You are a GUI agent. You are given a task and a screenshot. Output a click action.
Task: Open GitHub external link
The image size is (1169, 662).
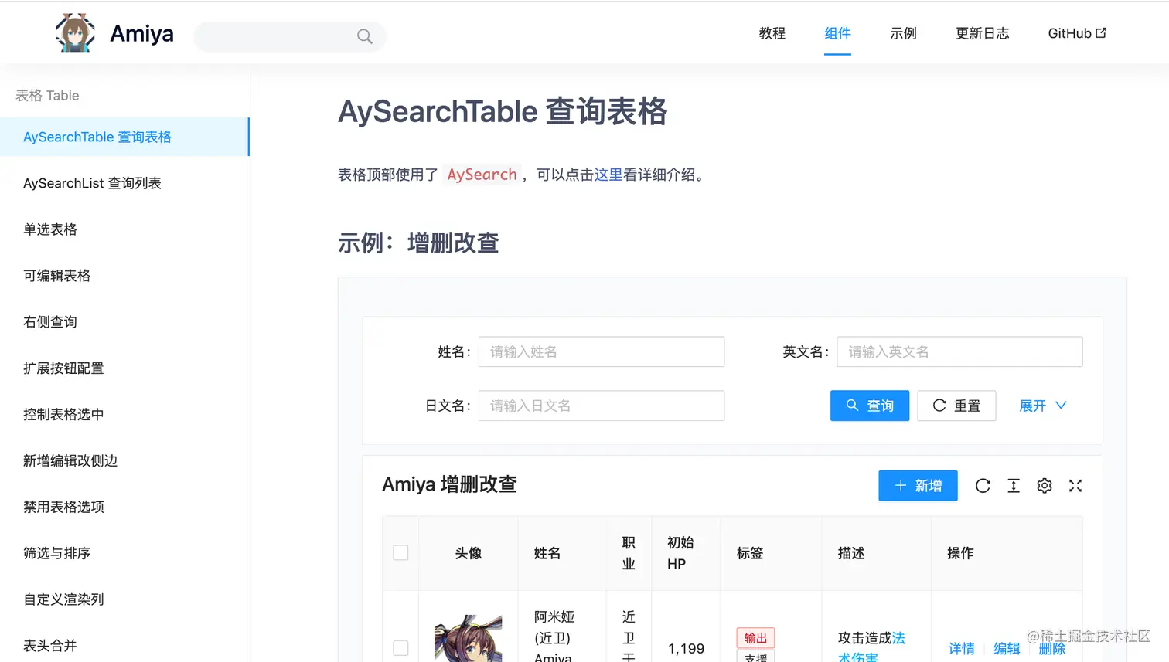(x=1077, y=33)
